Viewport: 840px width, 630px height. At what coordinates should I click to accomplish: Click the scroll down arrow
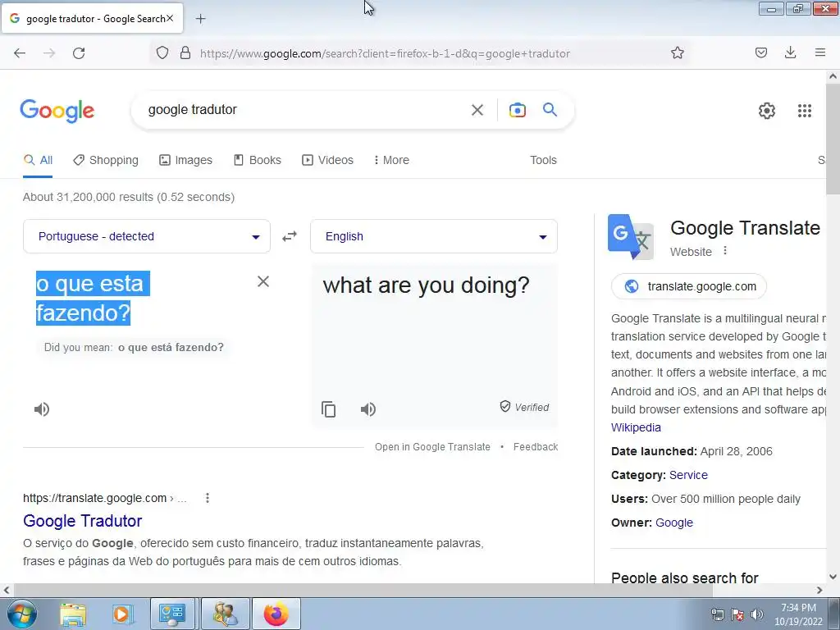[833, 577]
